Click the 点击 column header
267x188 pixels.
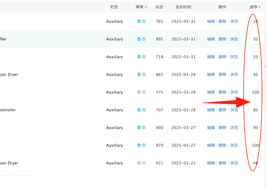159,7
